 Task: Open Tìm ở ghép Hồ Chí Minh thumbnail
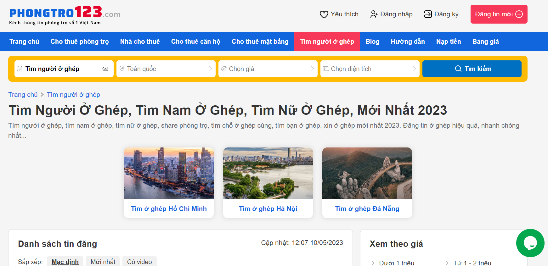pyautogui.click(x=169, y=173)
